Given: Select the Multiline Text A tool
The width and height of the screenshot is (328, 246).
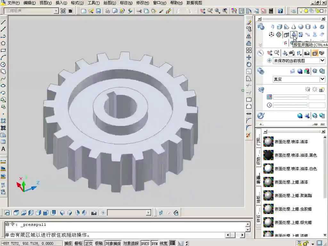Looking at the screenshot, I should [x=3, y=149].
